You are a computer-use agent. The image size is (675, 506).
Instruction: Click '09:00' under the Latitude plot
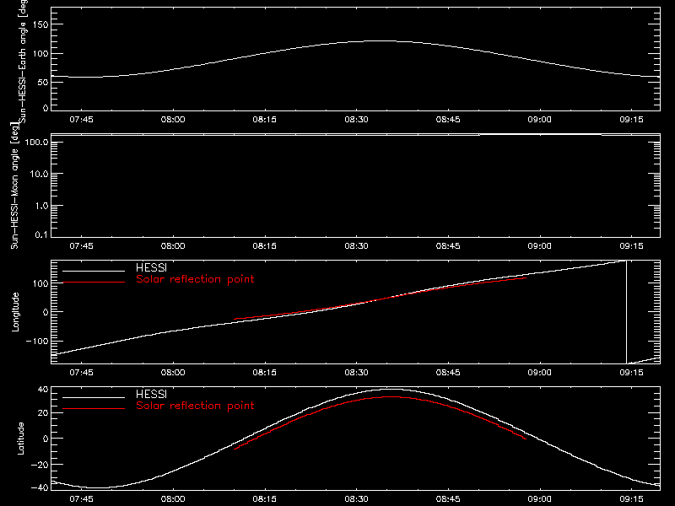[x=540, y=499]
